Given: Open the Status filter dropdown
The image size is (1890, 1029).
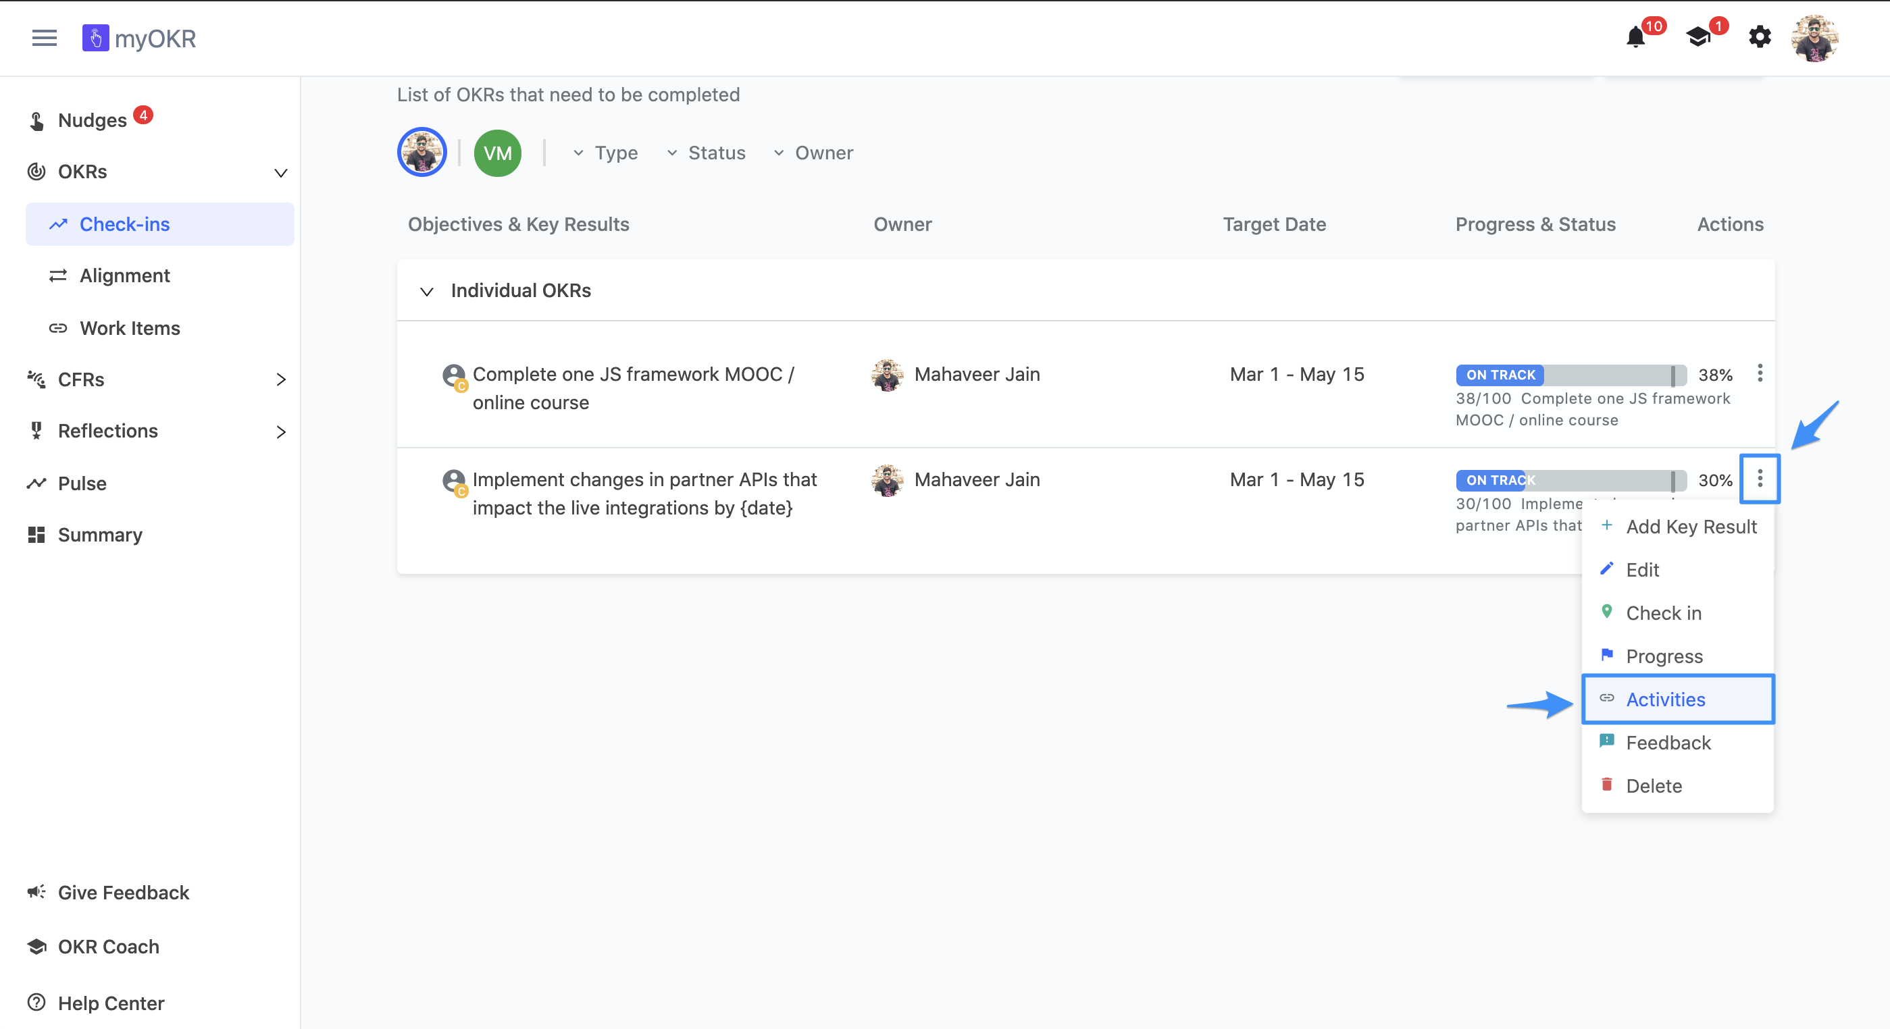Looking at the screenshot, I should click(x=707, y=153).
